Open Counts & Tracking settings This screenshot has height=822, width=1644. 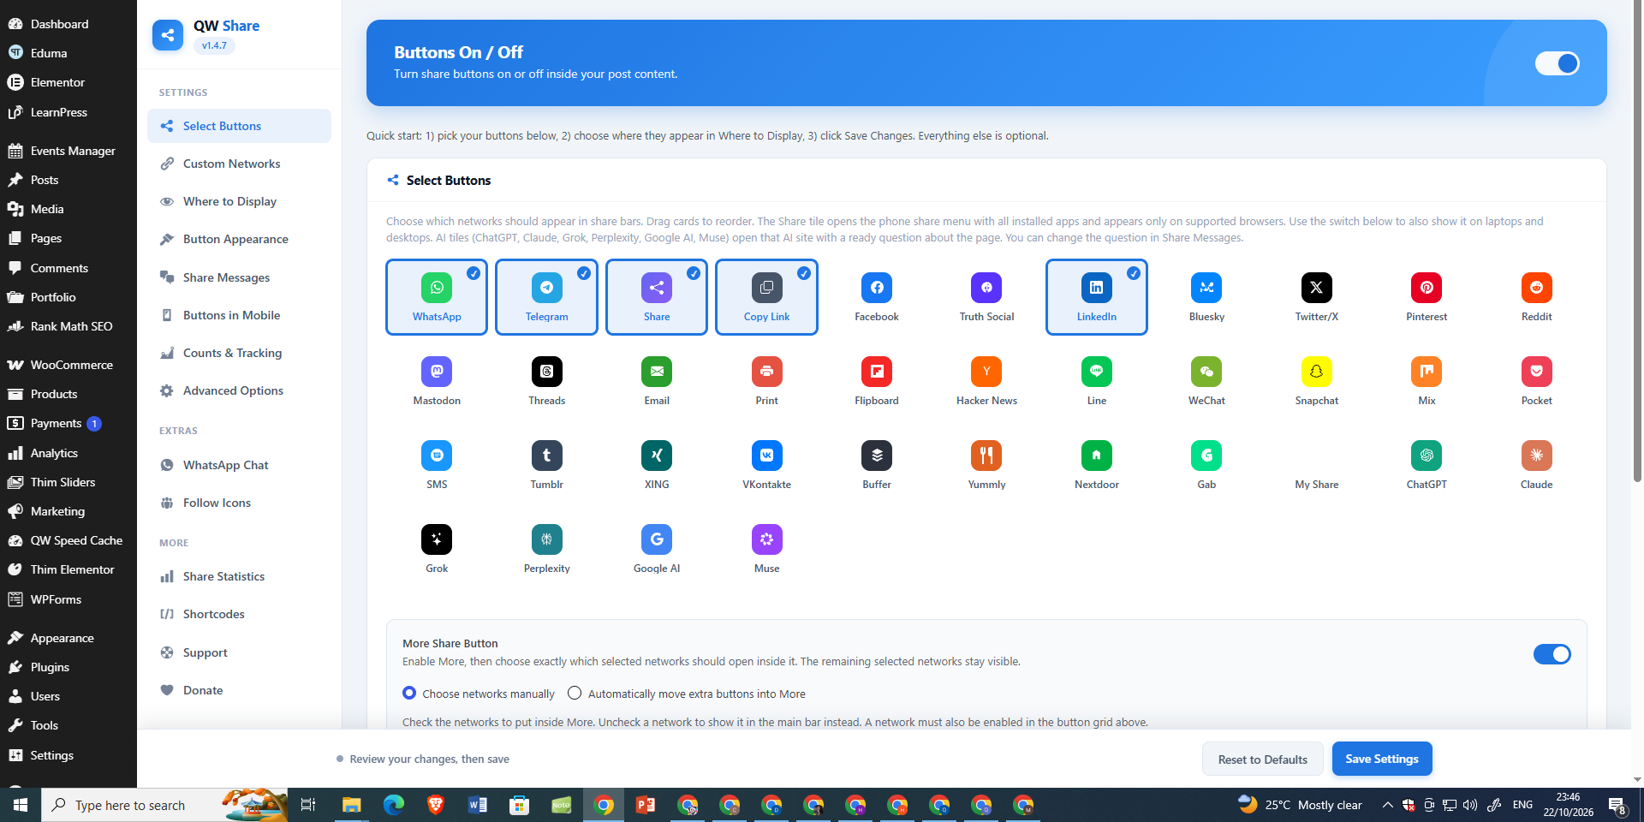tap(239, 353)
